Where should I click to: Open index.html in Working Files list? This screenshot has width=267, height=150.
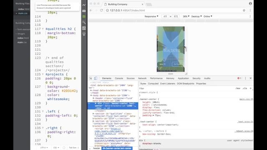24,9
